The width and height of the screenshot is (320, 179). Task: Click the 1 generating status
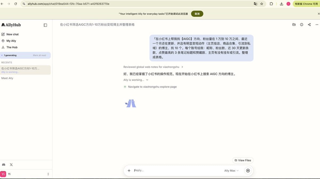pyautogui.click(x=10, y=55)
